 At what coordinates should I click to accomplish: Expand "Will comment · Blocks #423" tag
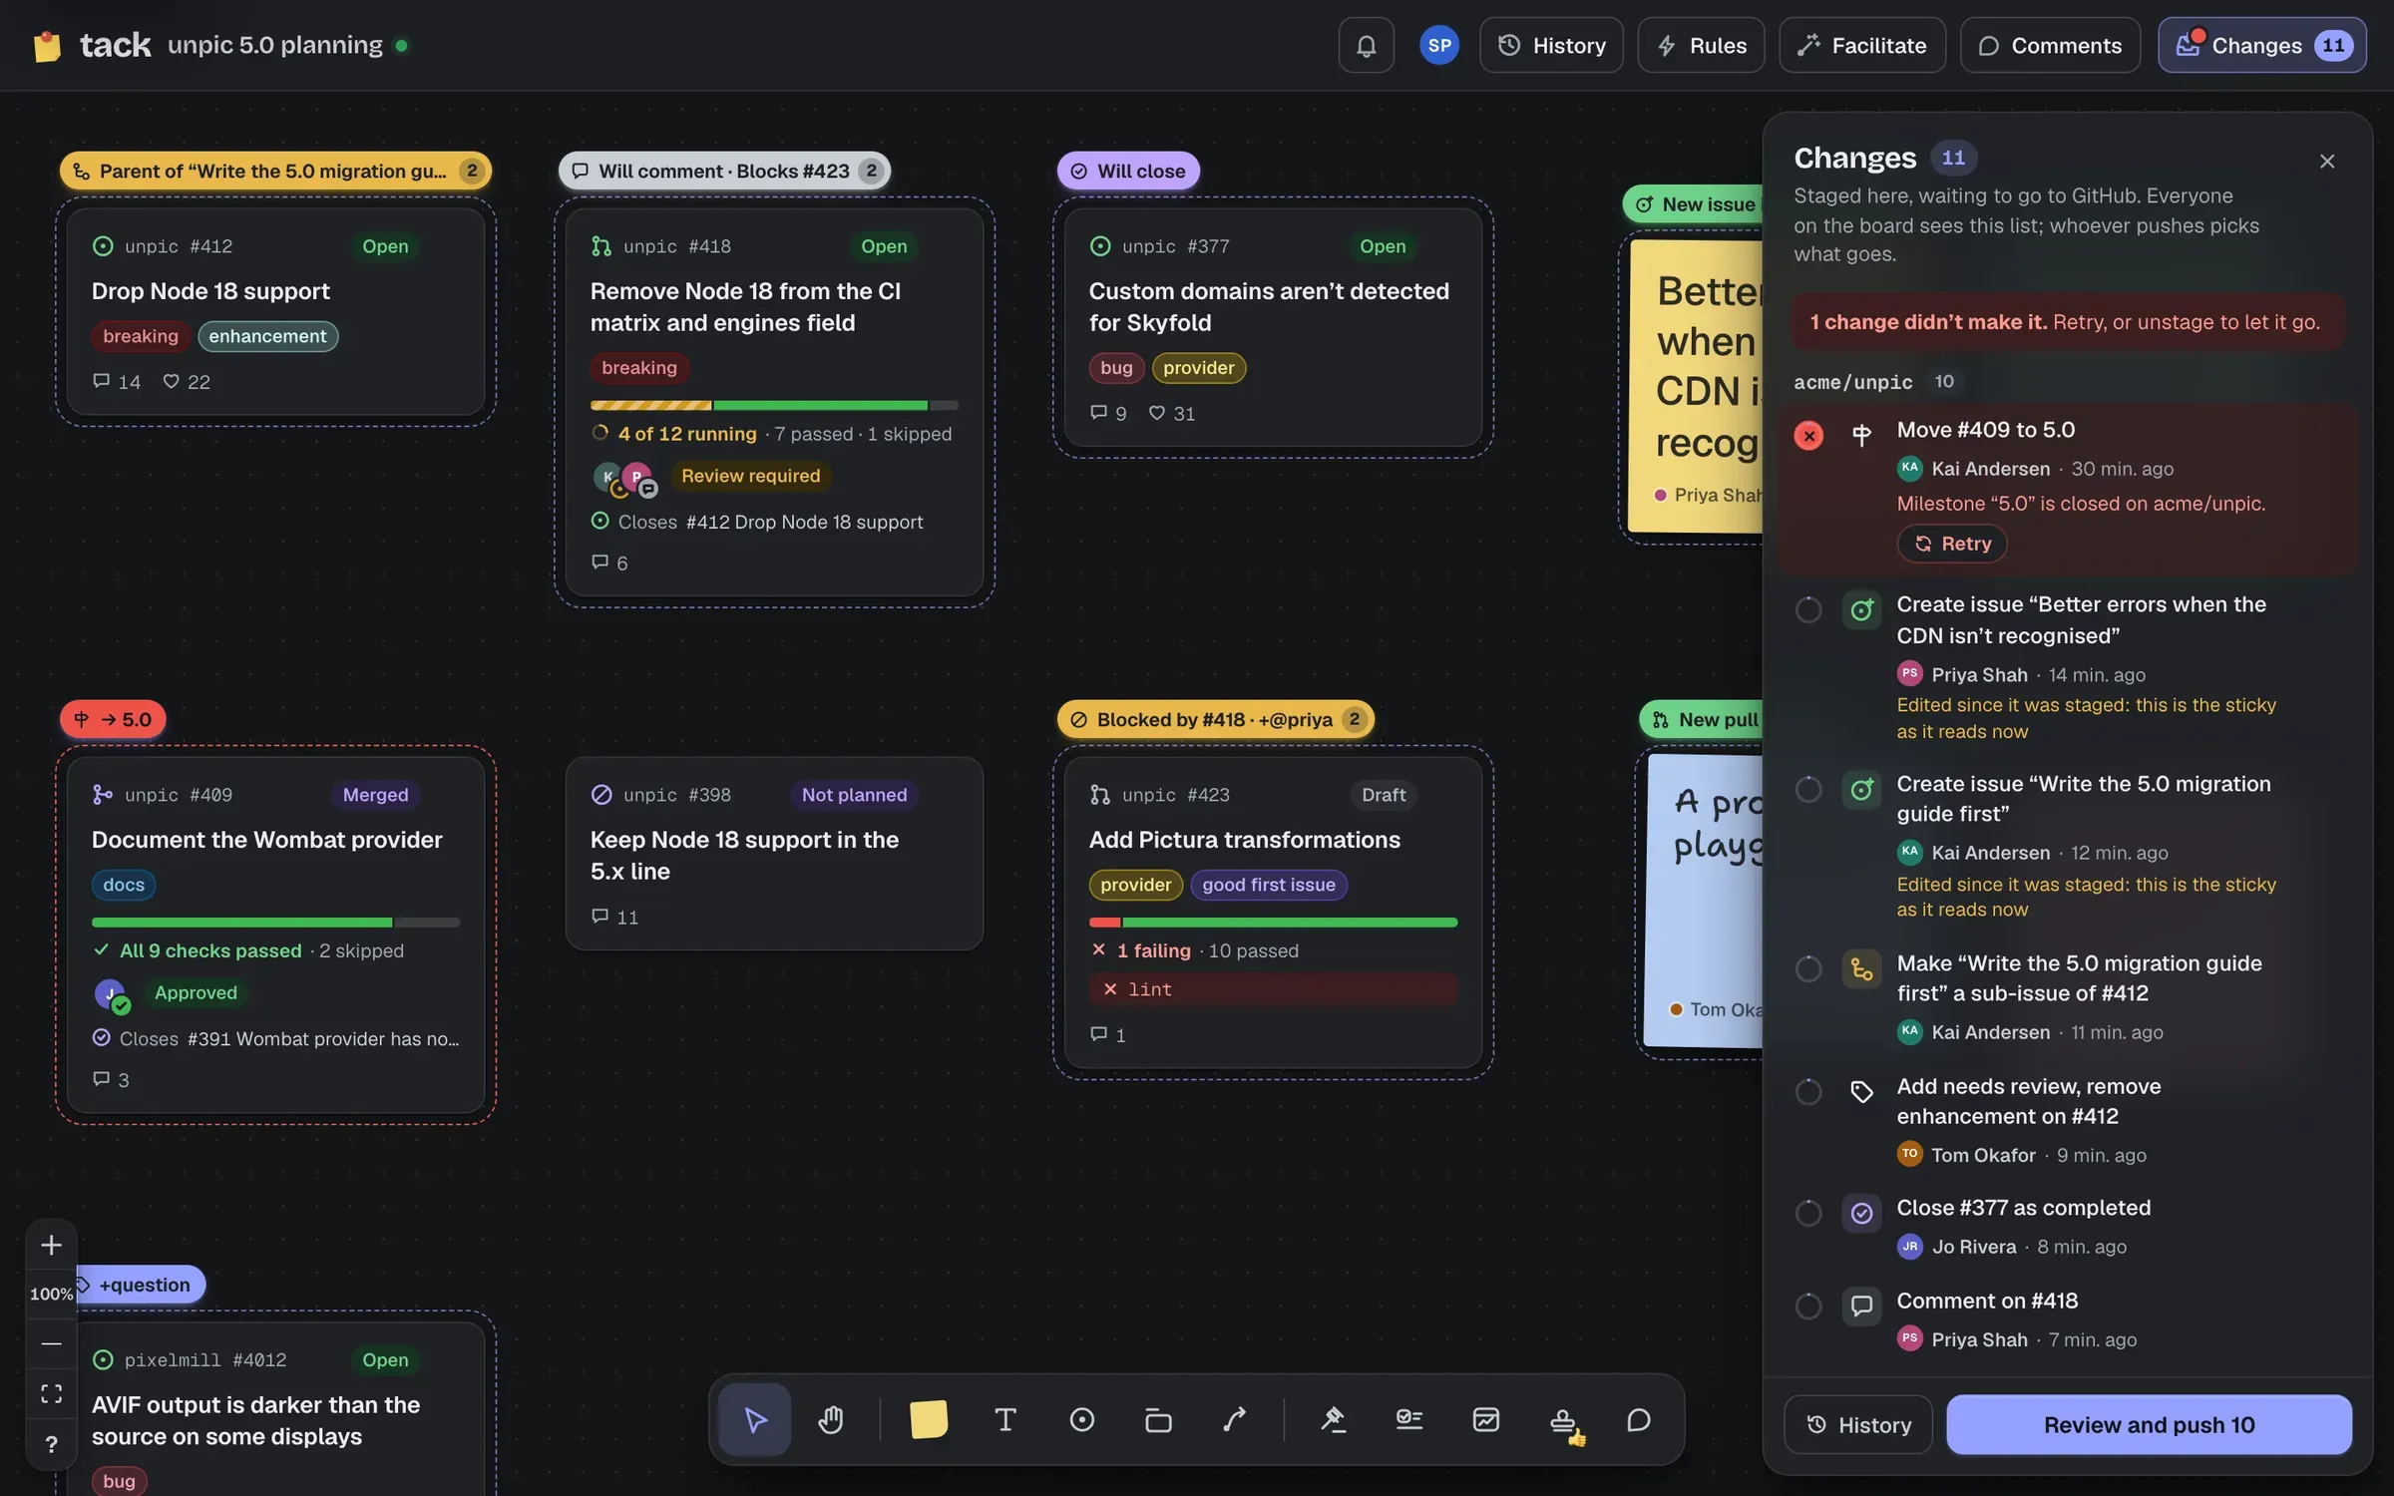(724, 171)
